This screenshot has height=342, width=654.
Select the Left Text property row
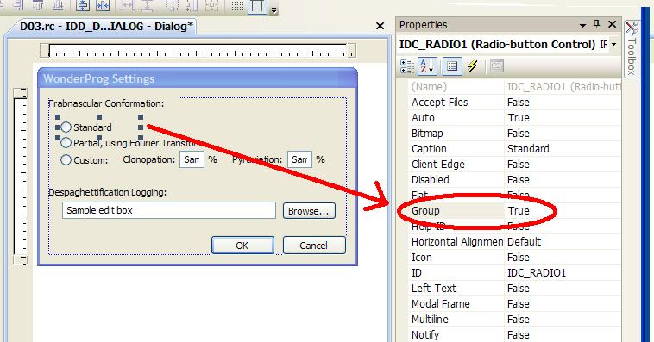click(x=515, y=289)
